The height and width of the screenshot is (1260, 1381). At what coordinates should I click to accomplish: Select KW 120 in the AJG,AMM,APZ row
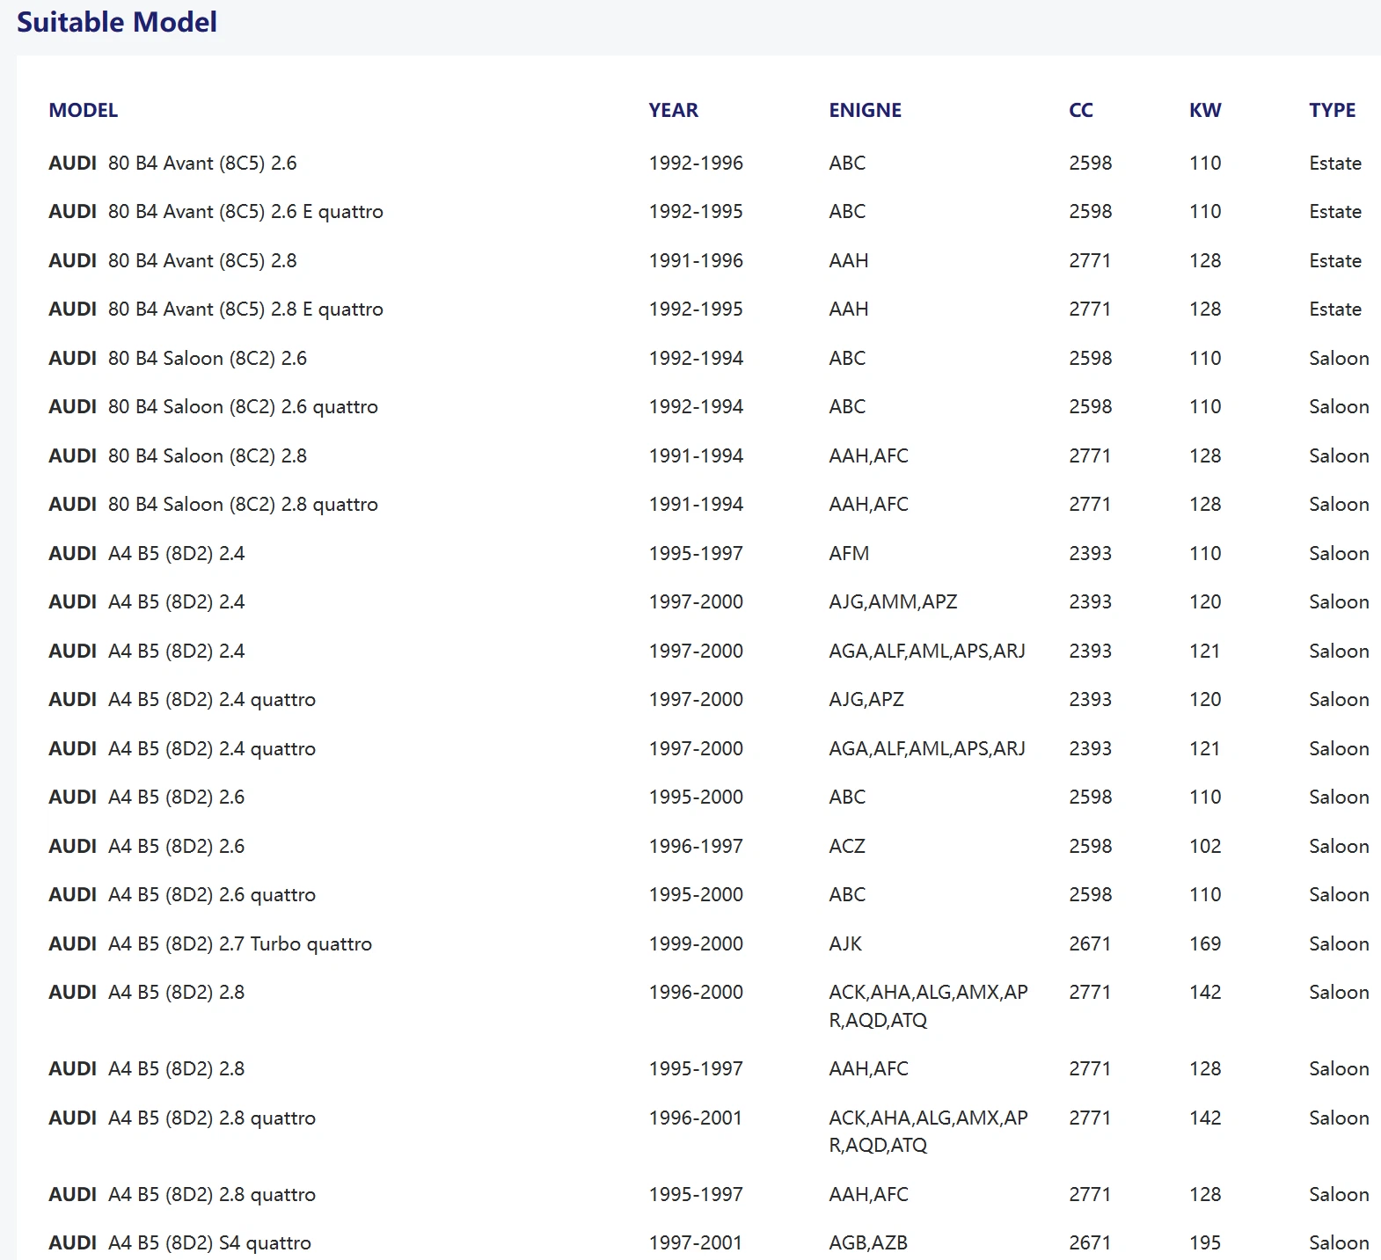[1205, 602]
